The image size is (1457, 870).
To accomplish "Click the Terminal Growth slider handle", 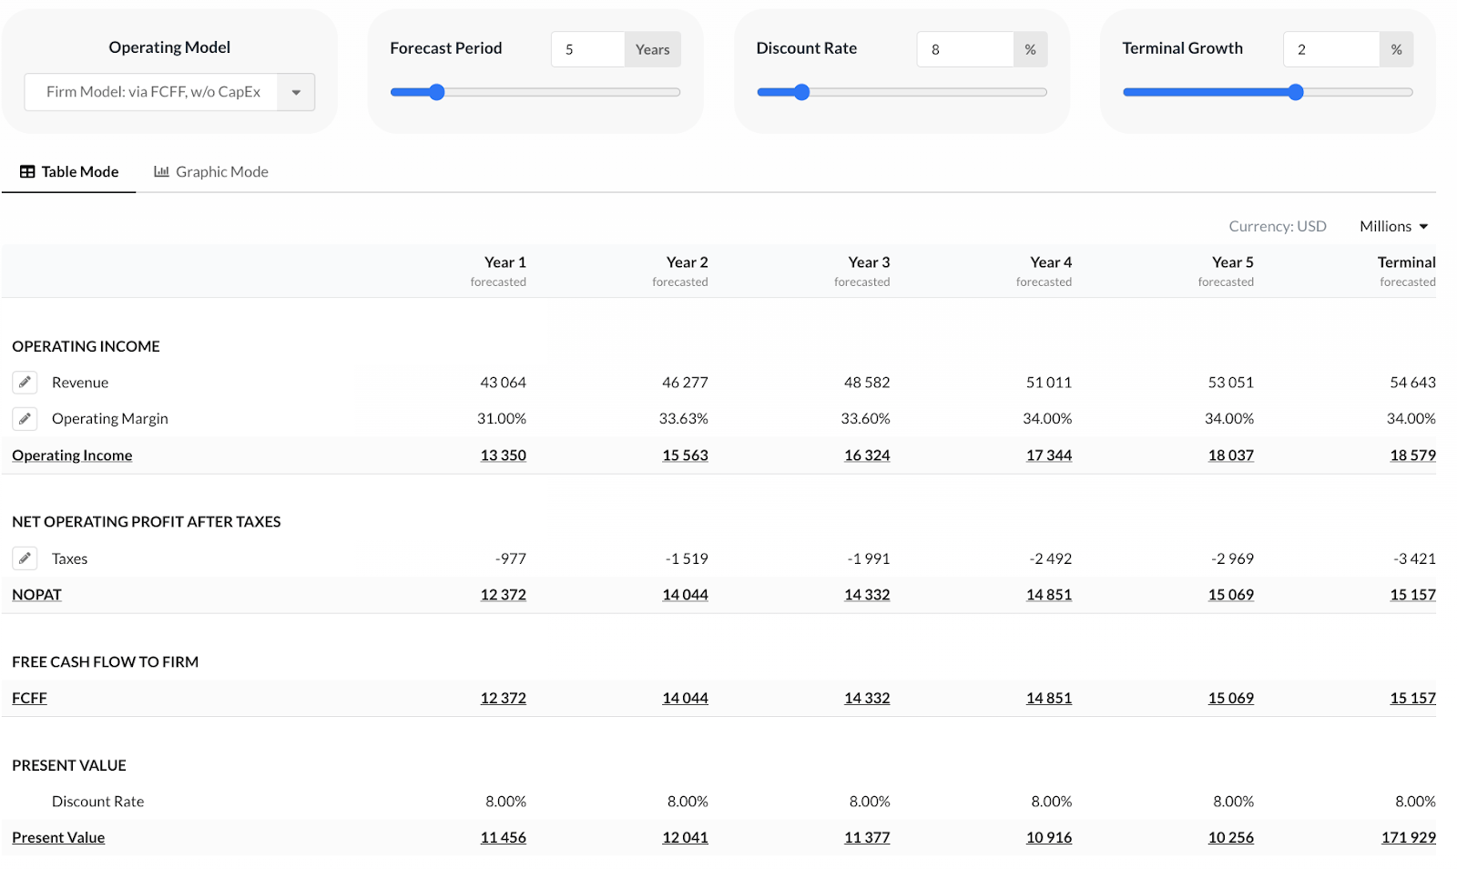I will pos(1296,92).
